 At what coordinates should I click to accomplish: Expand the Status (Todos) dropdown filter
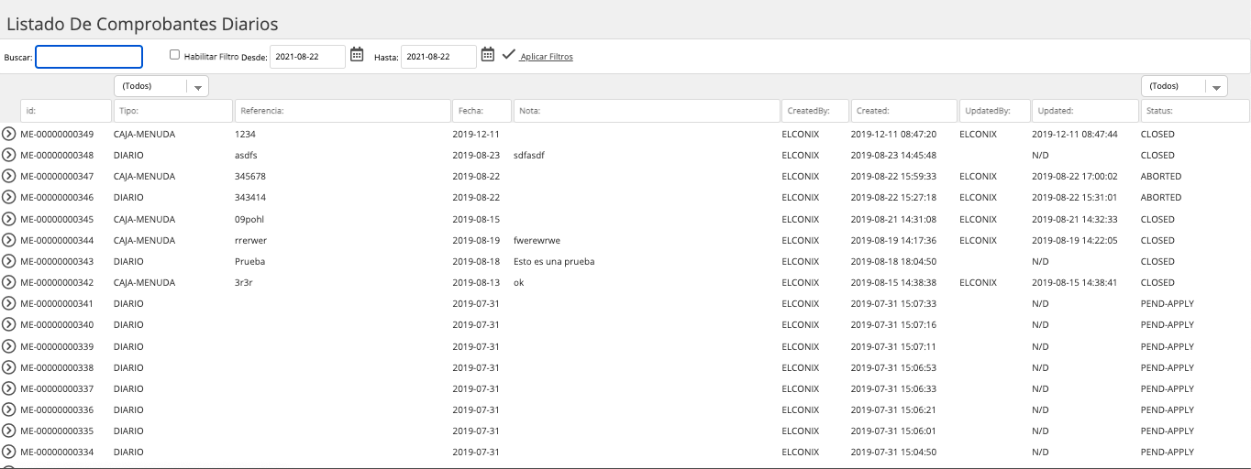point(1184,86)
